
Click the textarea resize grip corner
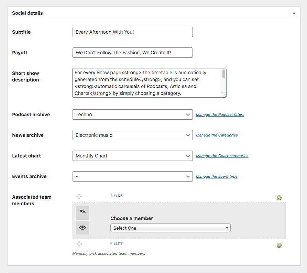(x=224, y=95)
